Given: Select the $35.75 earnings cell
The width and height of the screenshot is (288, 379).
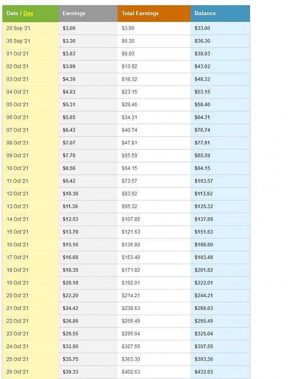Looking at the screenshot, I should (x=88, y=359).
